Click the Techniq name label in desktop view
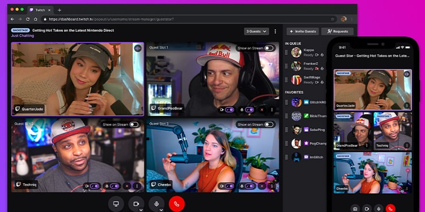The width and height of the screenshot is (425, 212). click(26, 184)
